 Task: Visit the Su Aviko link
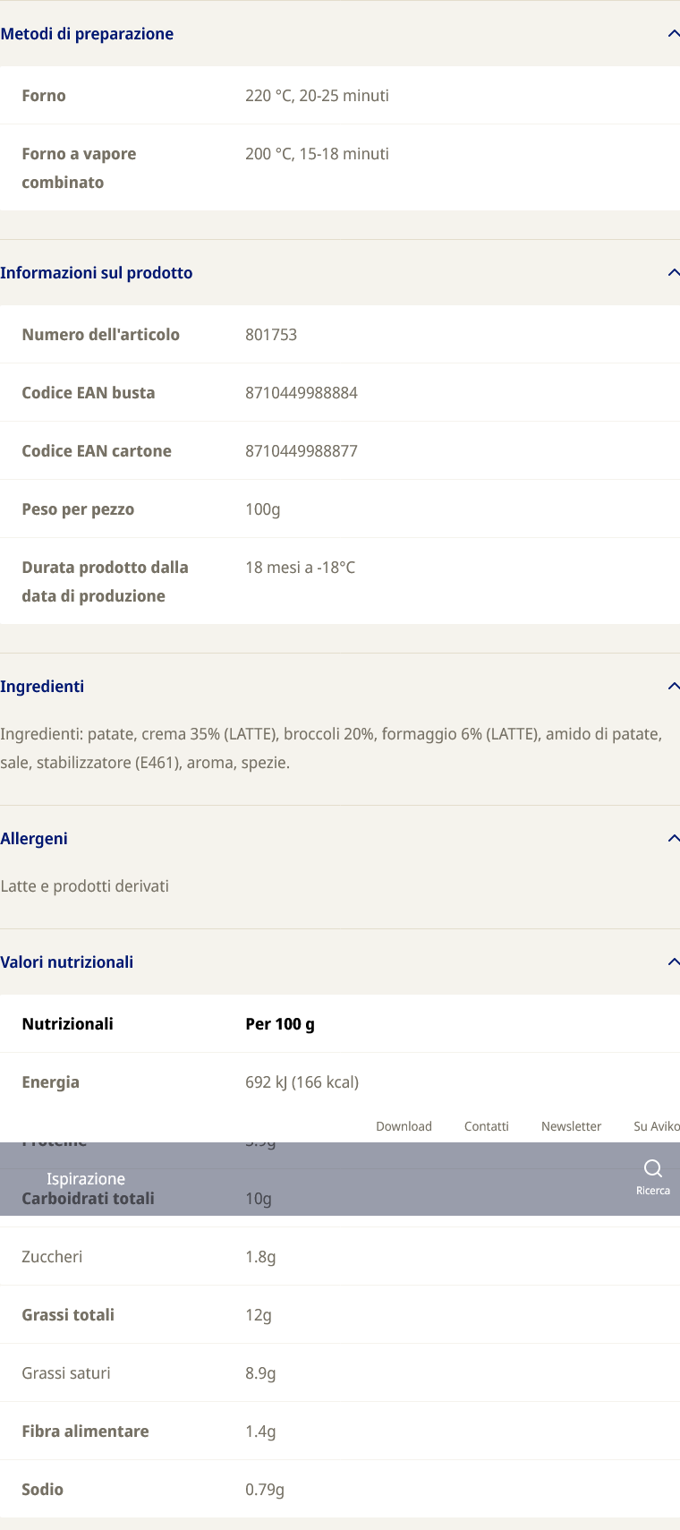tap(657, 1126)
